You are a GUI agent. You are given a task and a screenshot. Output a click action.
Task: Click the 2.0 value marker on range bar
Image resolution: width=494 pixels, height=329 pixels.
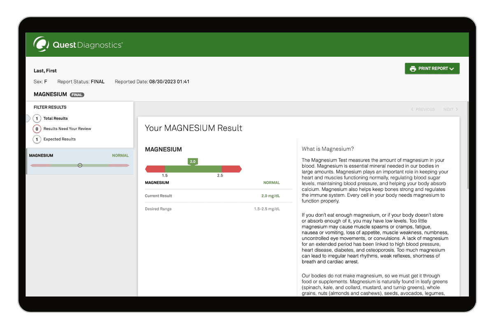pos(193,162)
